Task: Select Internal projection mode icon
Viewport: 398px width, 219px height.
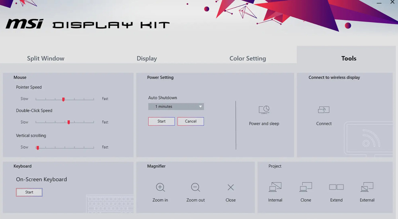Action: (275, 187)
